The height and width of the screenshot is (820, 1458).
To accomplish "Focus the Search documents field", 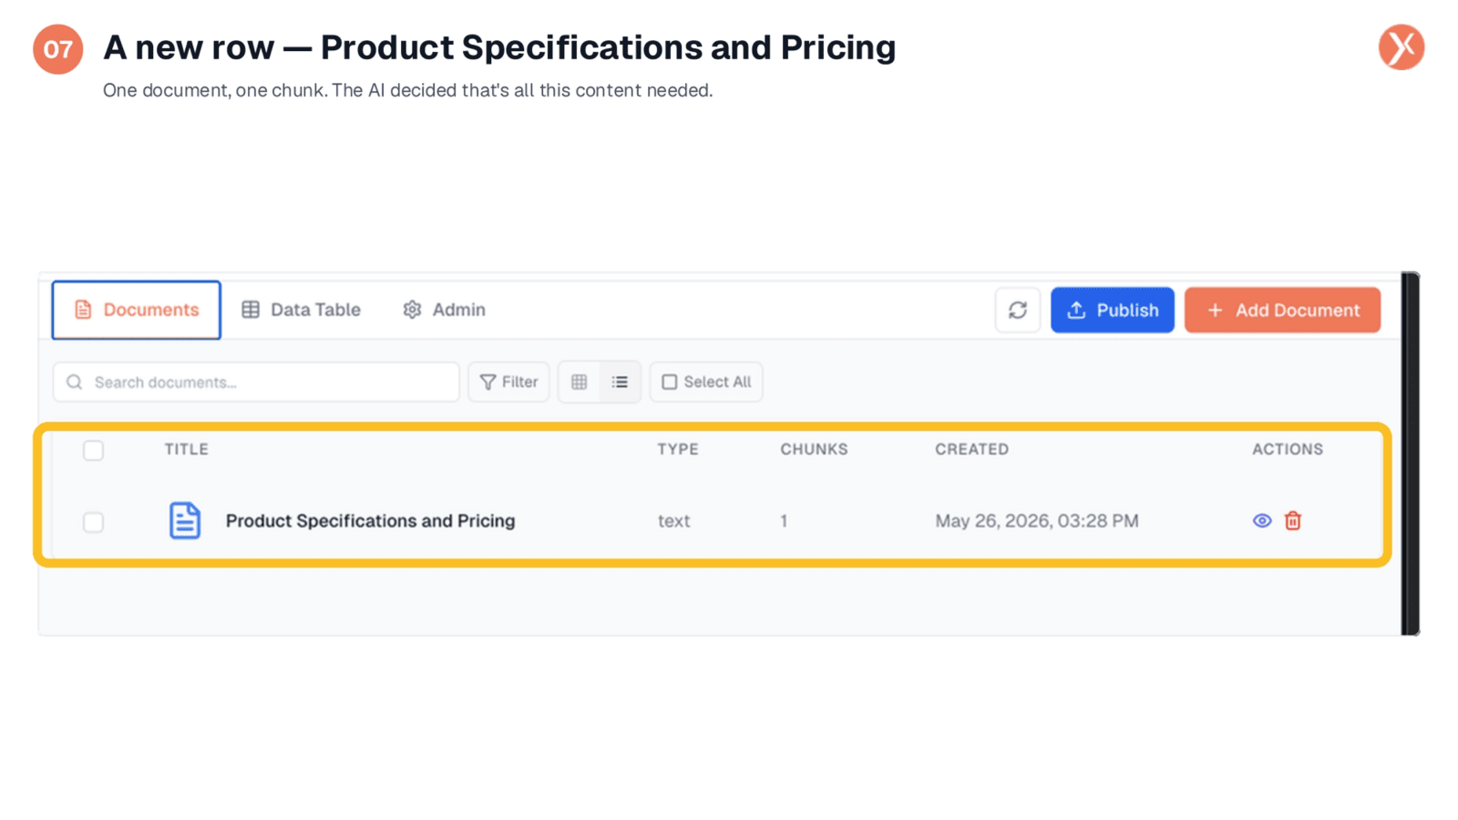I will (256, 382).
